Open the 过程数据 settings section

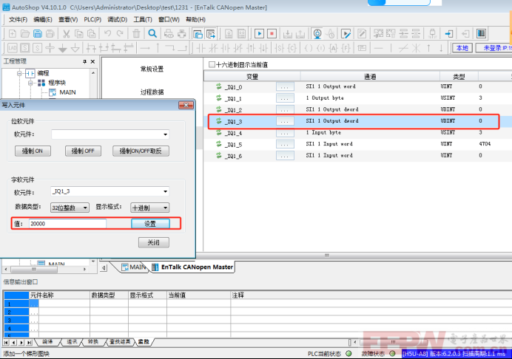(x=152, y=92)
